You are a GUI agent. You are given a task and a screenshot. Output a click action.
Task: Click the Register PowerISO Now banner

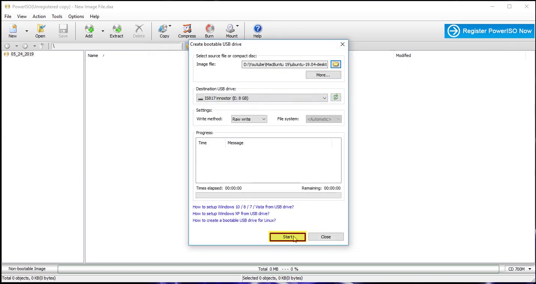(490, 31)
